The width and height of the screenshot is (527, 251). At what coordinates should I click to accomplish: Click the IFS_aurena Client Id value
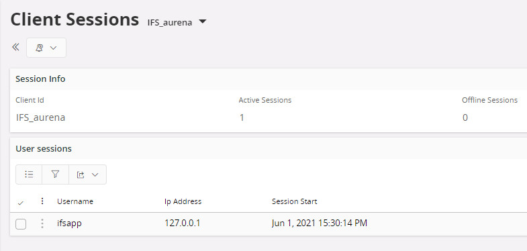tap(40, 117)
